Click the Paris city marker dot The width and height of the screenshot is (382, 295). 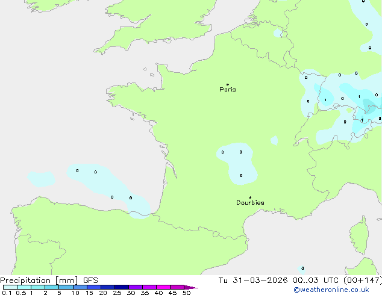(228, 84)
